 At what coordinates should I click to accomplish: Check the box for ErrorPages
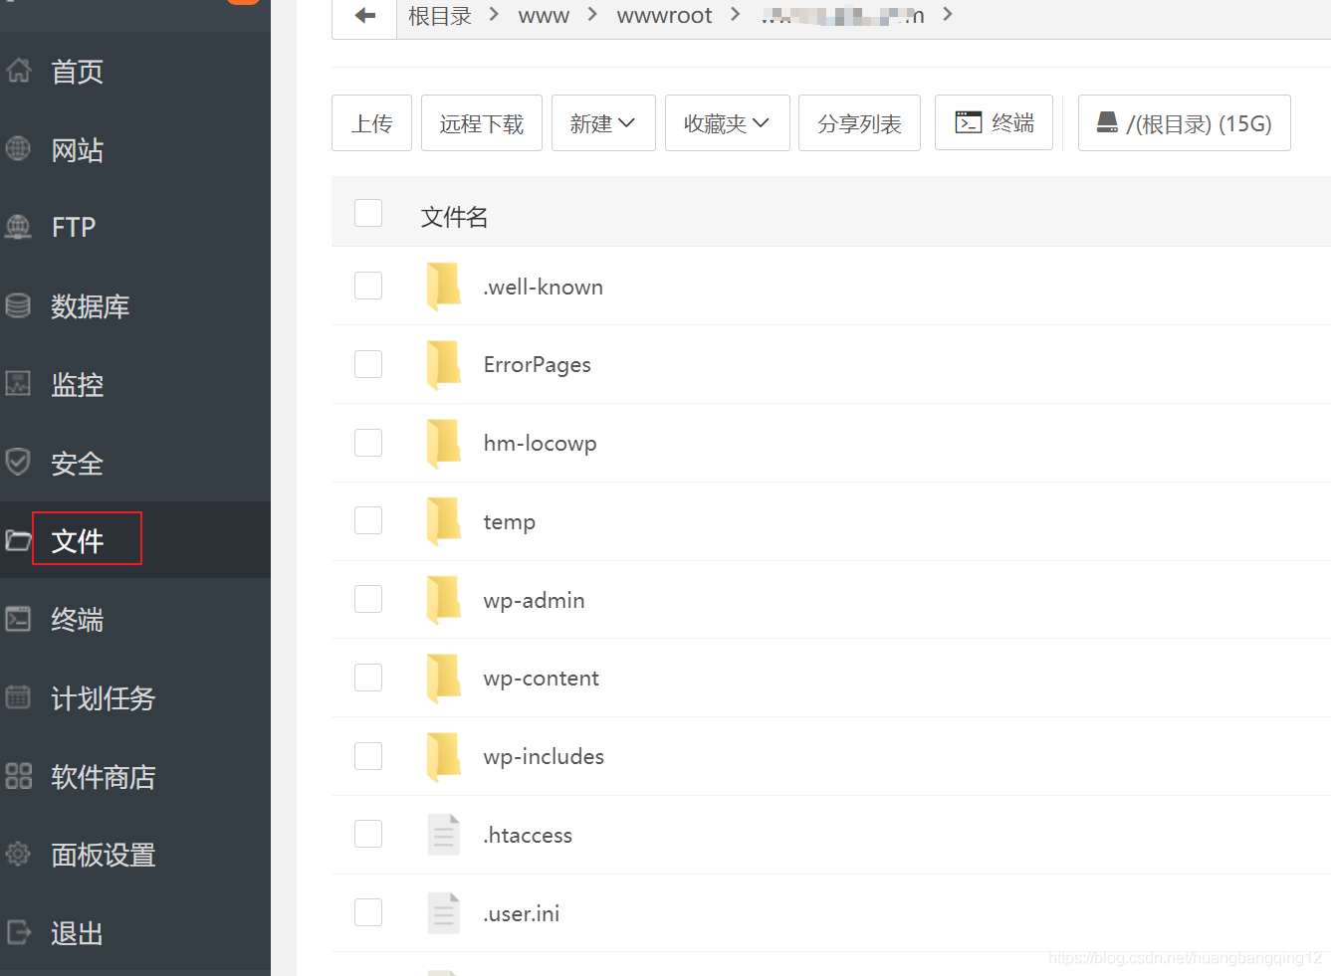(x=368, y=364)
